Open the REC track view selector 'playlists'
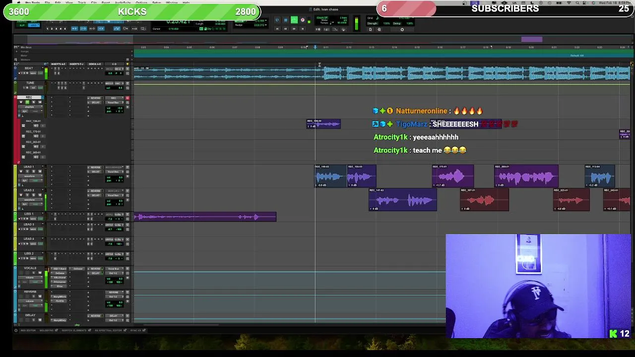Viewport: 635px width, 357px height. [30, 107]
